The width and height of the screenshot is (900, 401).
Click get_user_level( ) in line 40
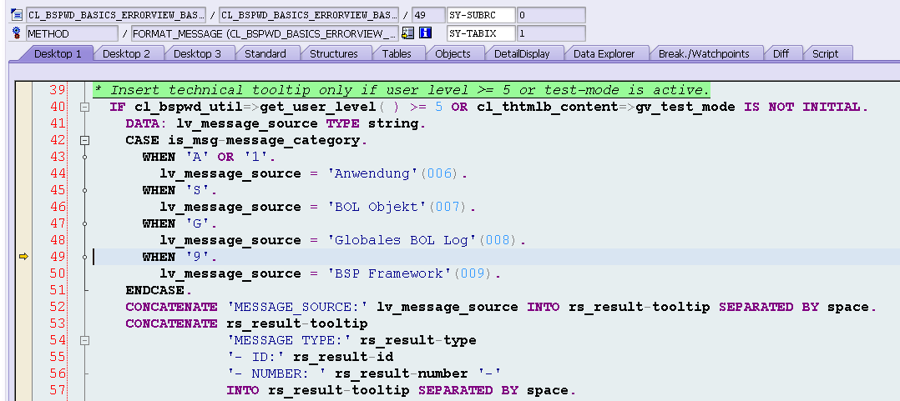330,107
